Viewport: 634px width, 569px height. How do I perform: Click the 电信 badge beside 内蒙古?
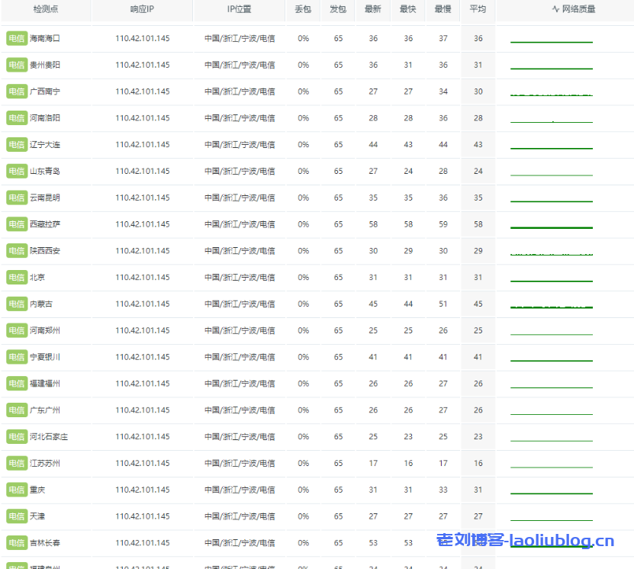point(17,304)
